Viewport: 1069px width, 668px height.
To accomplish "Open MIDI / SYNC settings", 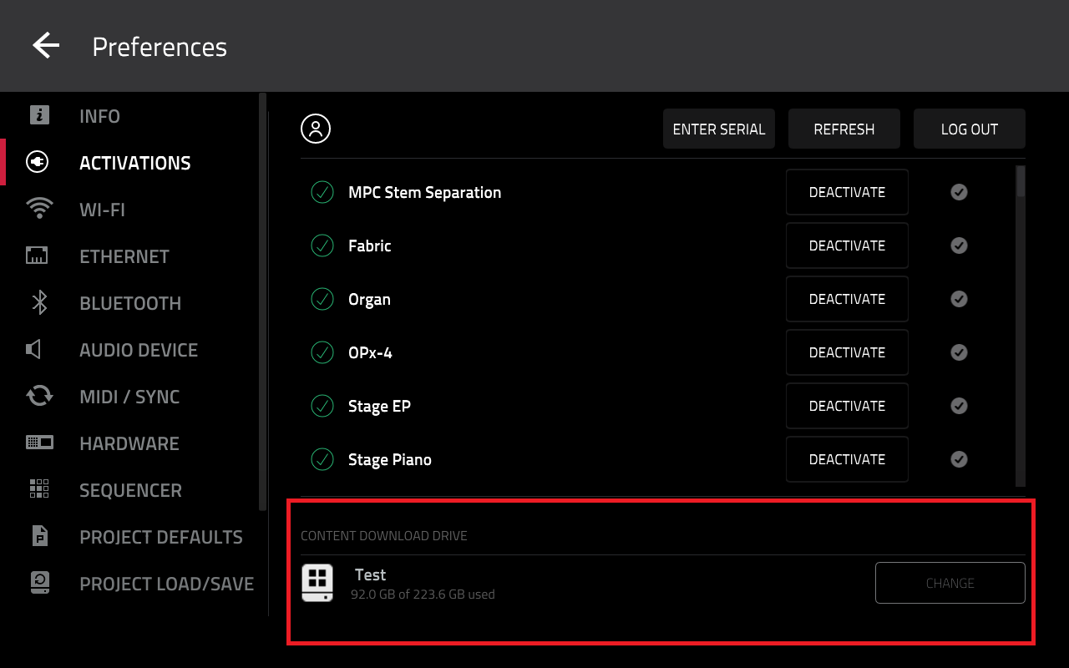I will point(129,397).
